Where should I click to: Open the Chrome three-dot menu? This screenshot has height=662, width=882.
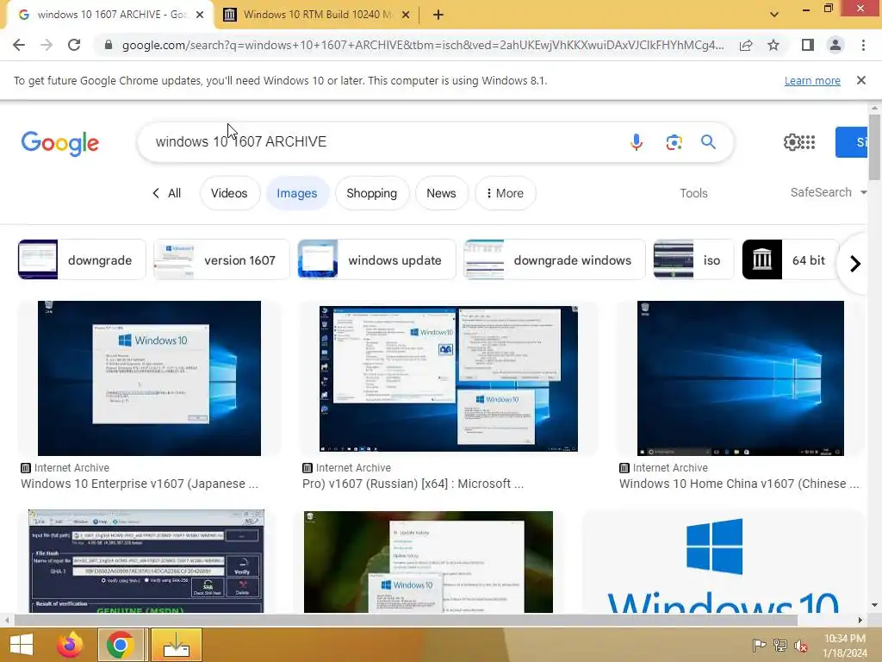tap(863, 45)
